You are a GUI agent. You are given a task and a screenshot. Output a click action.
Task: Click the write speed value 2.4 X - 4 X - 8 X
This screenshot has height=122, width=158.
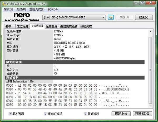pyautogui.click(x=72, y=47)
